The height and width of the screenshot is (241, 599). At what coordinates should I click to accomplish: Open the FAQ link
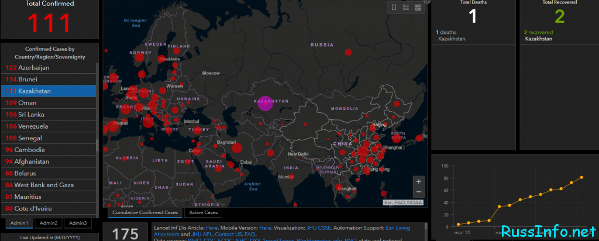(x=249, y=234)
